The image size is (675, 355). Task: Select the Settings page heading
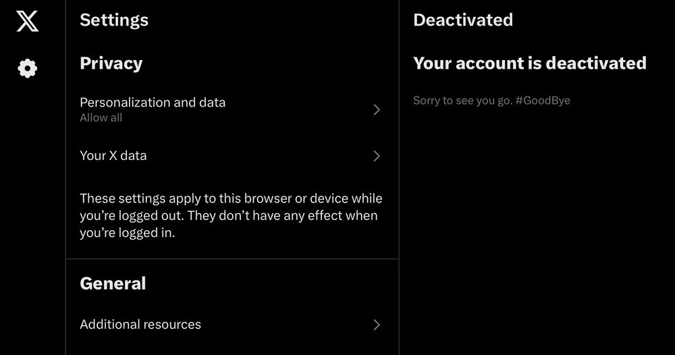click(114, 20)
